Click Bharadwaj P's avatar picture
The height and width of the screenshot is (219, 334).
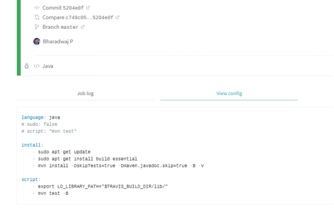37,42
